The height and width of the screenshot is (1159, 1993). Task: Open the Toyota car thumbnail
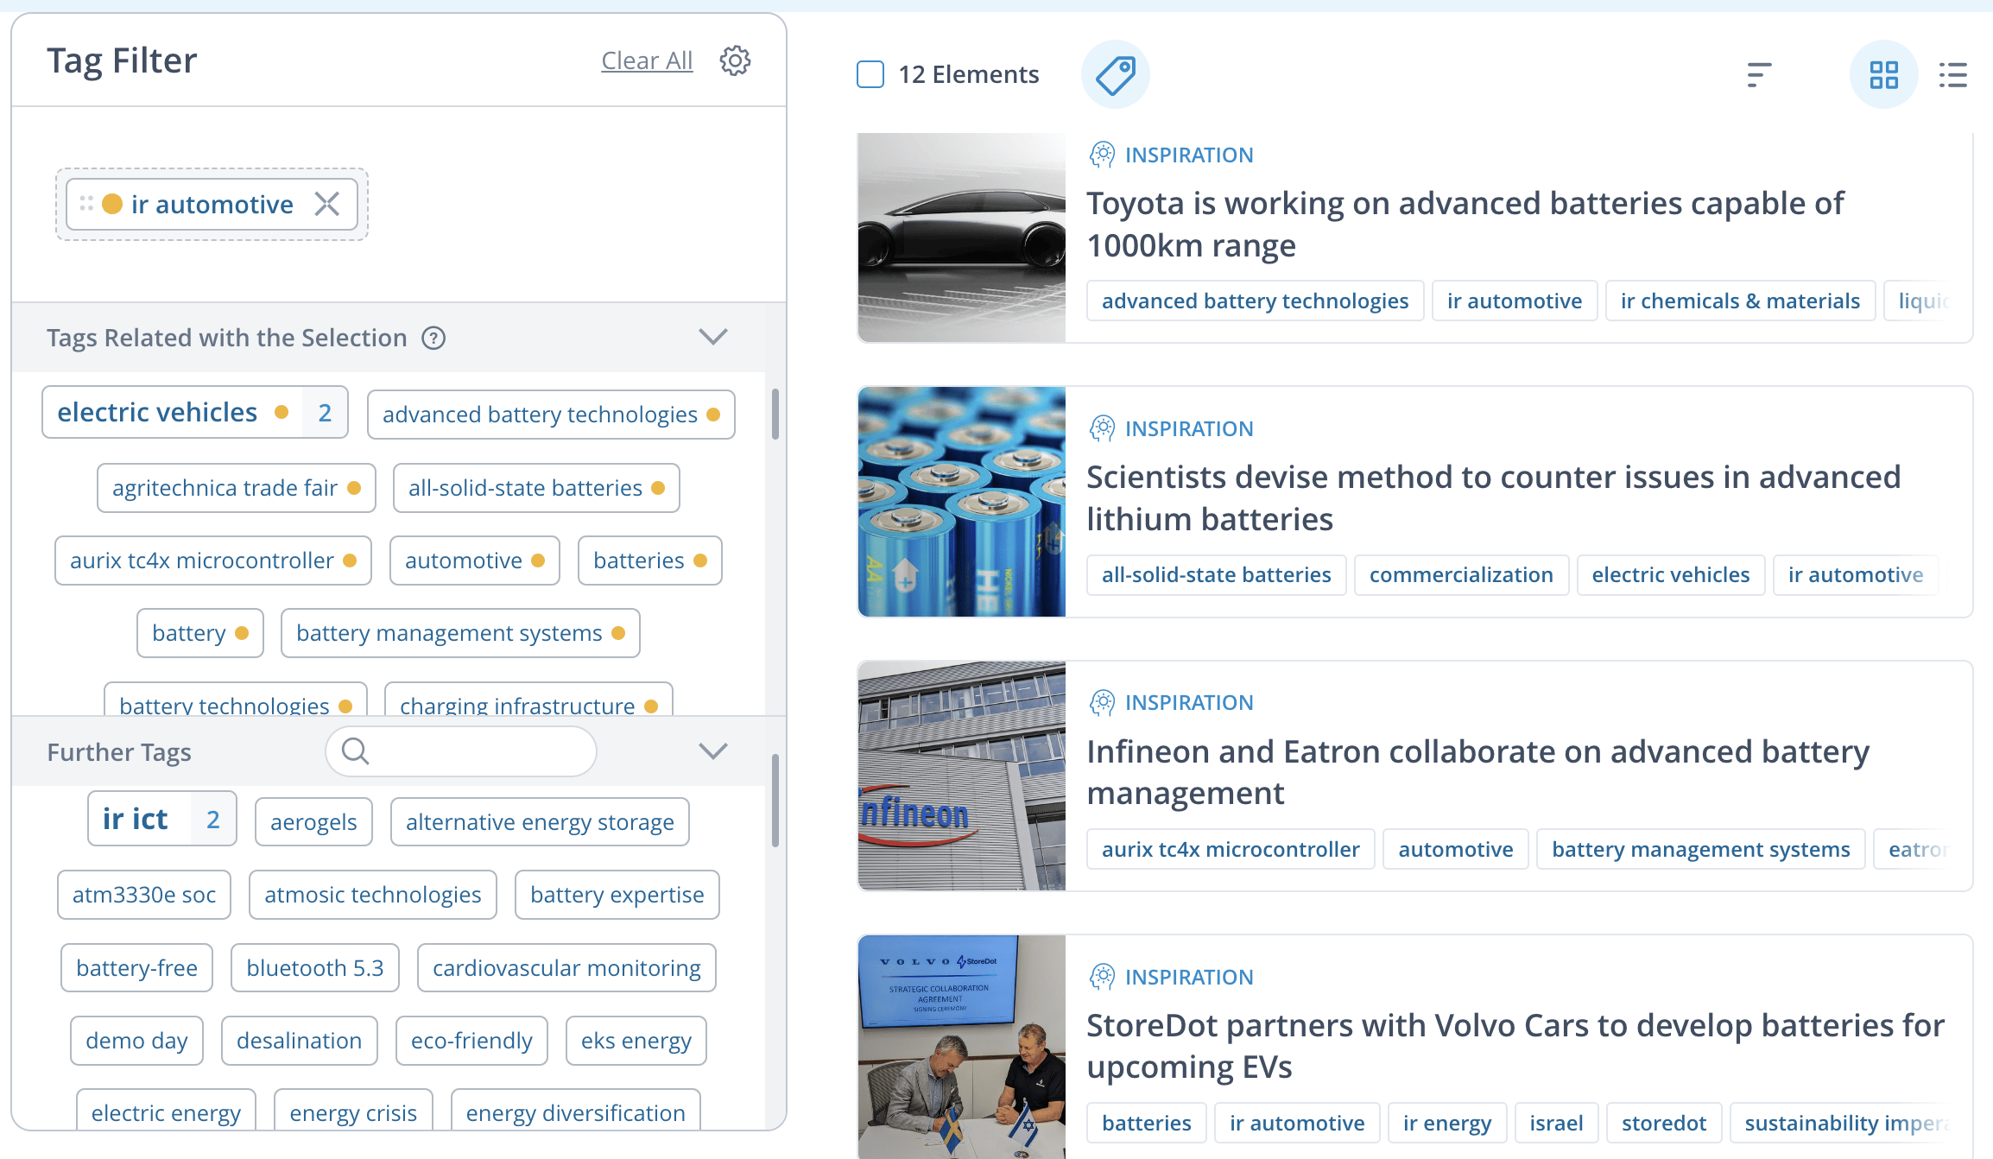pos(962,237)
